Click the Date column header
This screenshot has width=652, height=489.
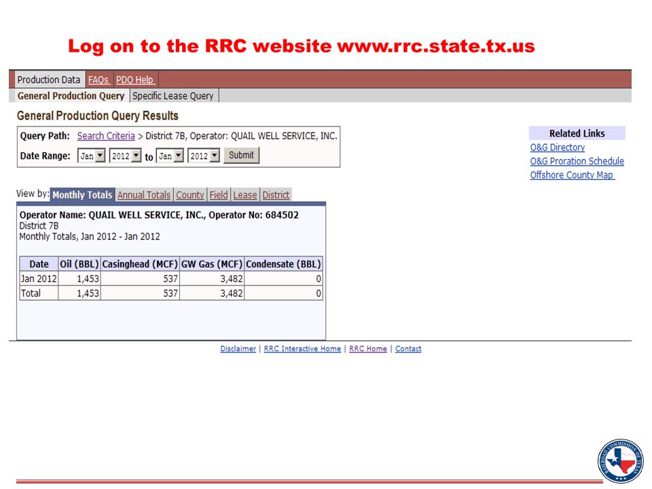(x=39, y=264)
